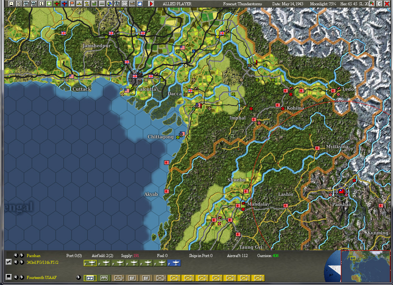Click the red end-turn arrow
The height and width of the screenshot is (285, 393).
[x=151, y=3]
